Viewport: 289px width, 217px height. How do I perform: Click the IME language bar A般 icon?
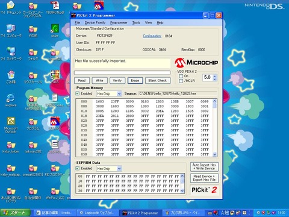pos(225,213)
